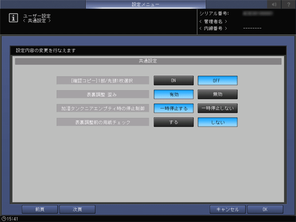Click the 確認コピー 1部/先頭1枚選択 label
Screen dimensions: 296x222
102,81
